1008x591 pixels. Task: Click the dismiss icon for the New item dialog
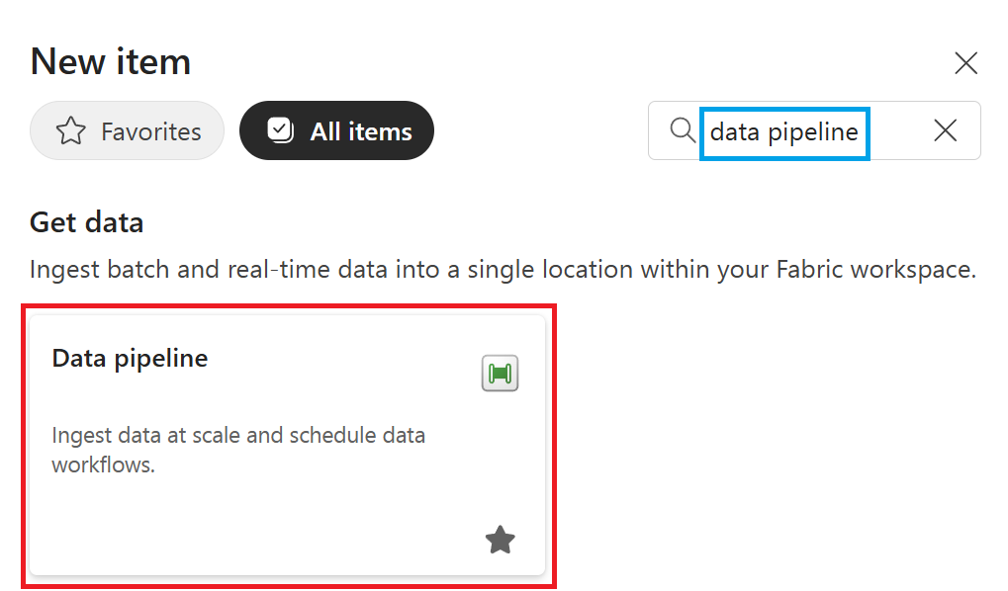coord(965,62)
